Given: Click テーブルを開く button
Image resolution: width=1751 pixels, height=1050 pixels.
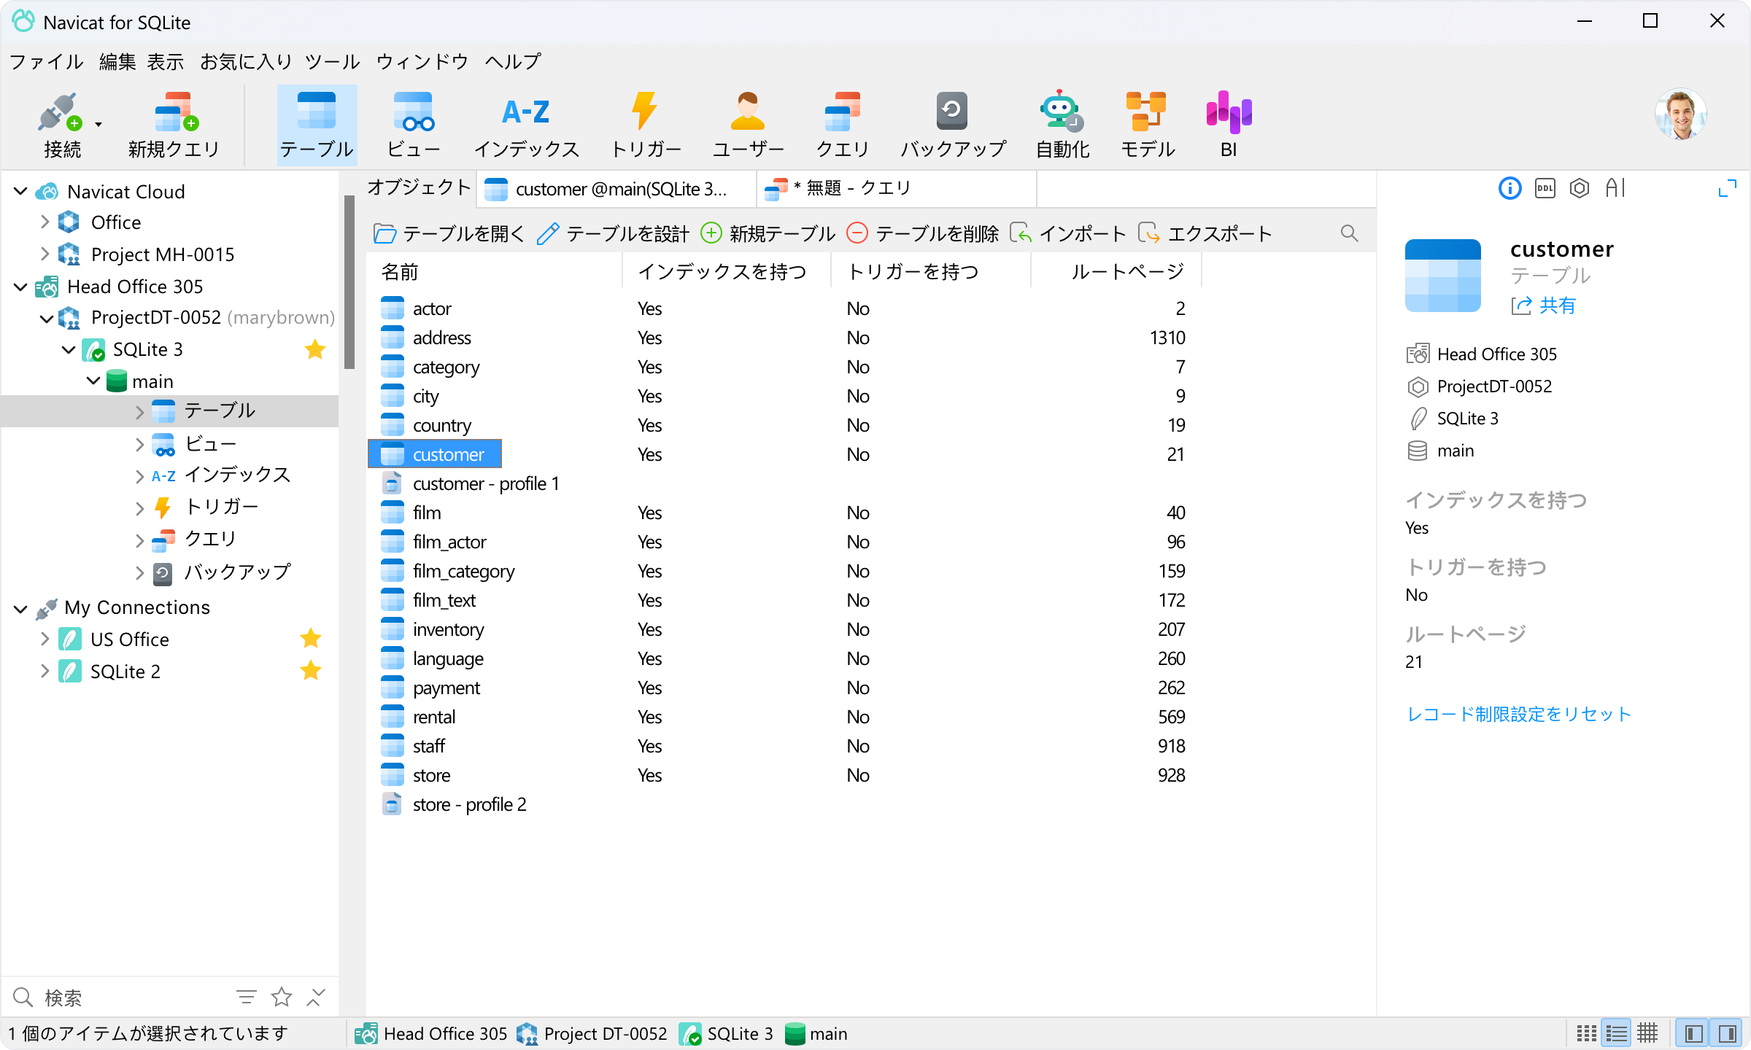Looking at the screenshot, I should pyautogui.click(x=449, y=233).
